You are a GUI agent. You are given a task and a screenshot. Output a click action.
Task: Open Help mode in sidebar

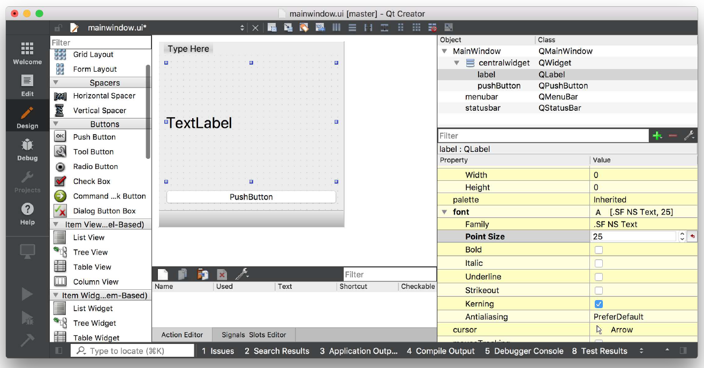pos(27,214)
